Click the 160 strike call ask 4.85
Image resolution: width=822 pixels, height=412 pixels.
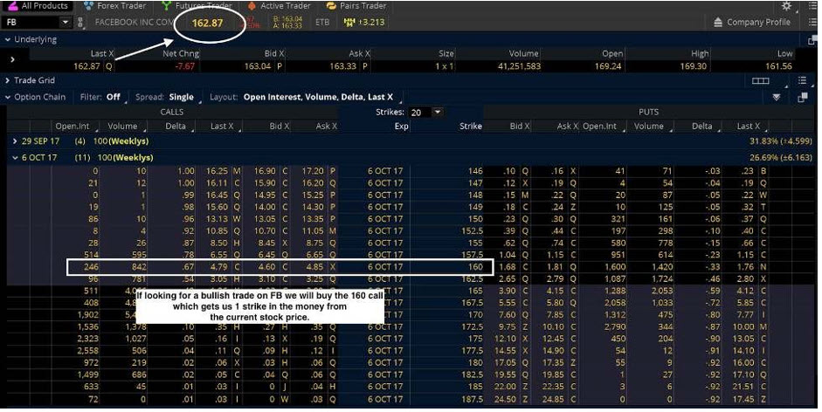314,267
